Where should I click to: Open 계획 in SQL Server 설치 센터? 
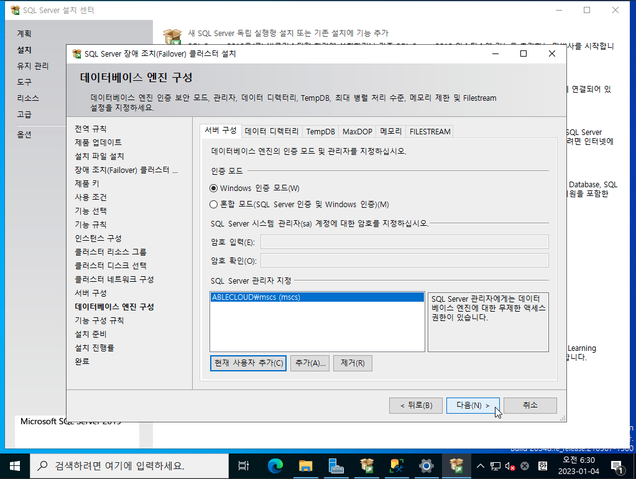24,34
